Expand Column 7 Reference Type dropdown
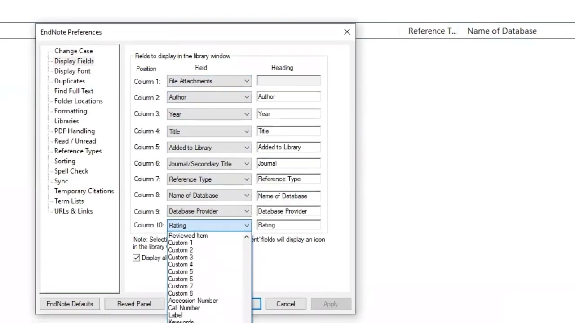The width and height of the screenshot is (575, 323). coord(209,179)
